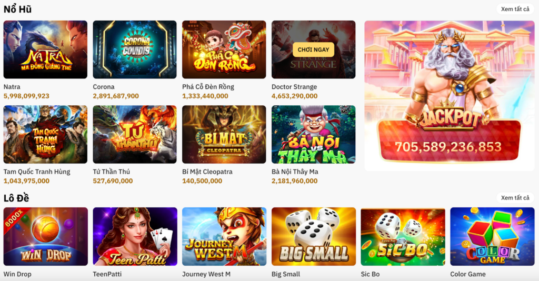
Task: Select the Phá Cỗ Đèn Rồng game
Action: pos(224,49)
